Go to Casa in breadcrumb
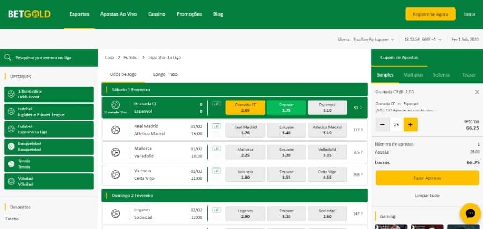Image resolution: width=483 pixels, height=229 pixels. [x=109, y=57]
